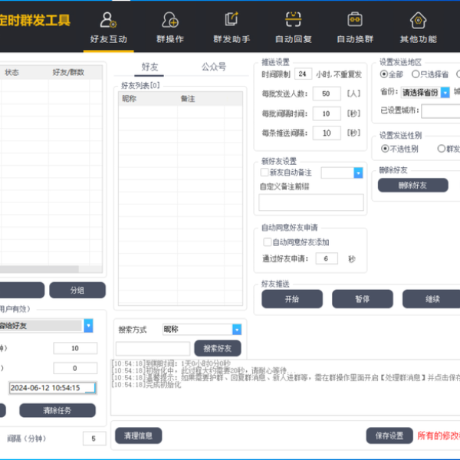The height and width of the screenshot is (460, 460).
Task: Tick the 自动同意好友添加 checkbox
Action: pos(268,242)
